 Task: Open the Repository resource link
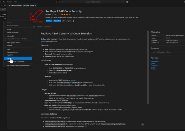[x=154, y=65]
